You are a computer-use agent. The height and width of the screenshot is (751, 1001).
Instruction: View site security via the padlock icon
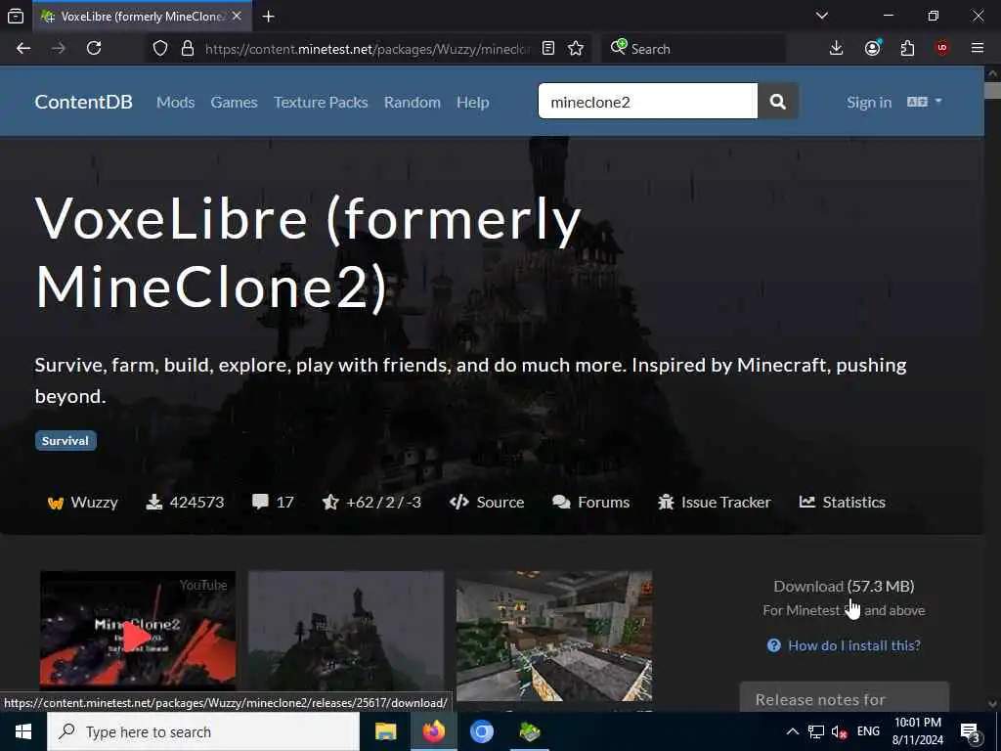pos(187,49)
